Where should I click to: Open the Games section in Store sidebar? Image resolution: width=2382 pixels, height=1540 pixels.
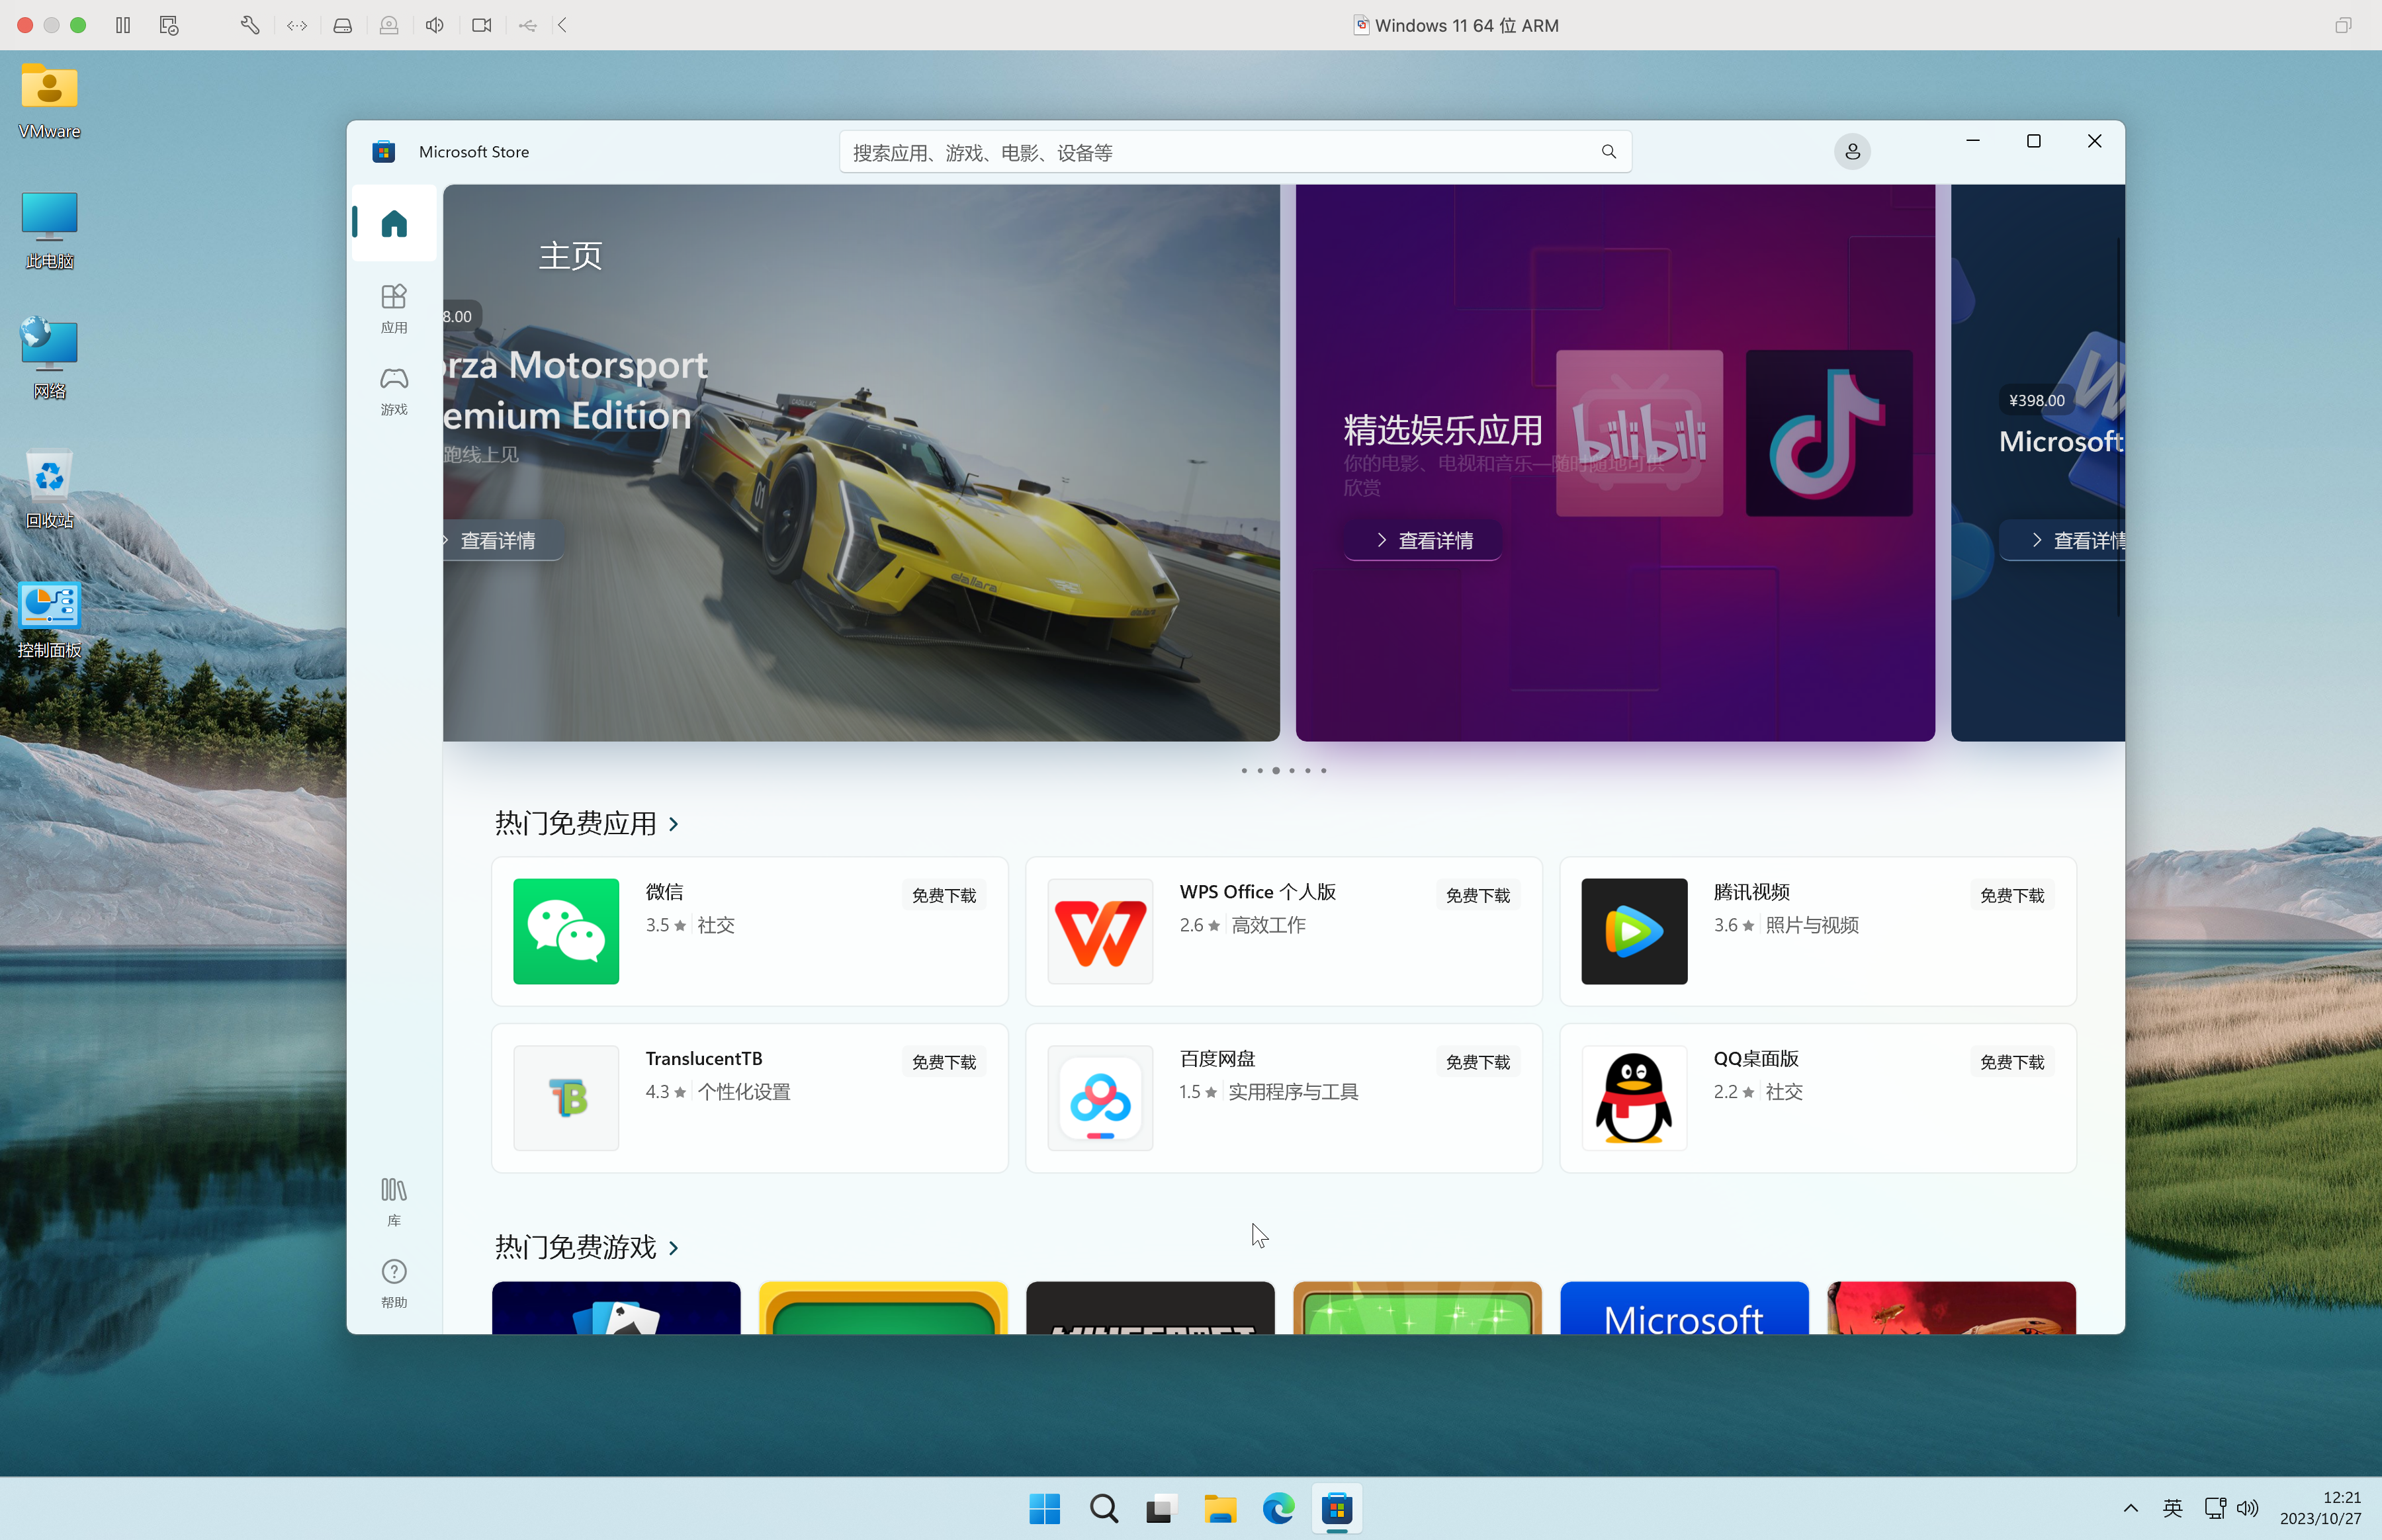tap(393, 389)
